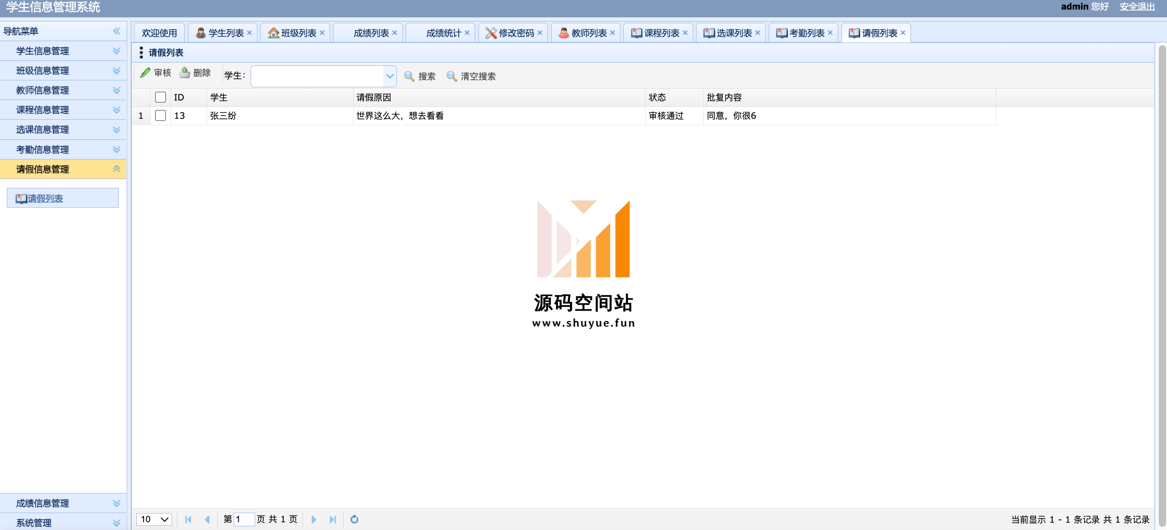Click the 批复内容 column header
This screenshot has height=530, width=1167.
click(x=850, y=97)
